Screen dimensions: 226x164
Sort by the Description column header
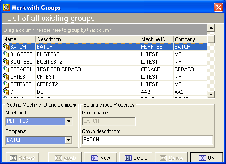pos(88,39)
